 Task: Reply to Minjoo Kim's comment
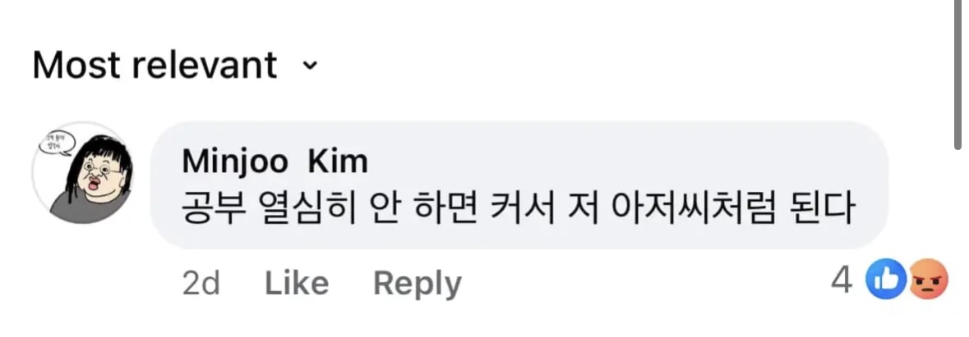point(417,284)
